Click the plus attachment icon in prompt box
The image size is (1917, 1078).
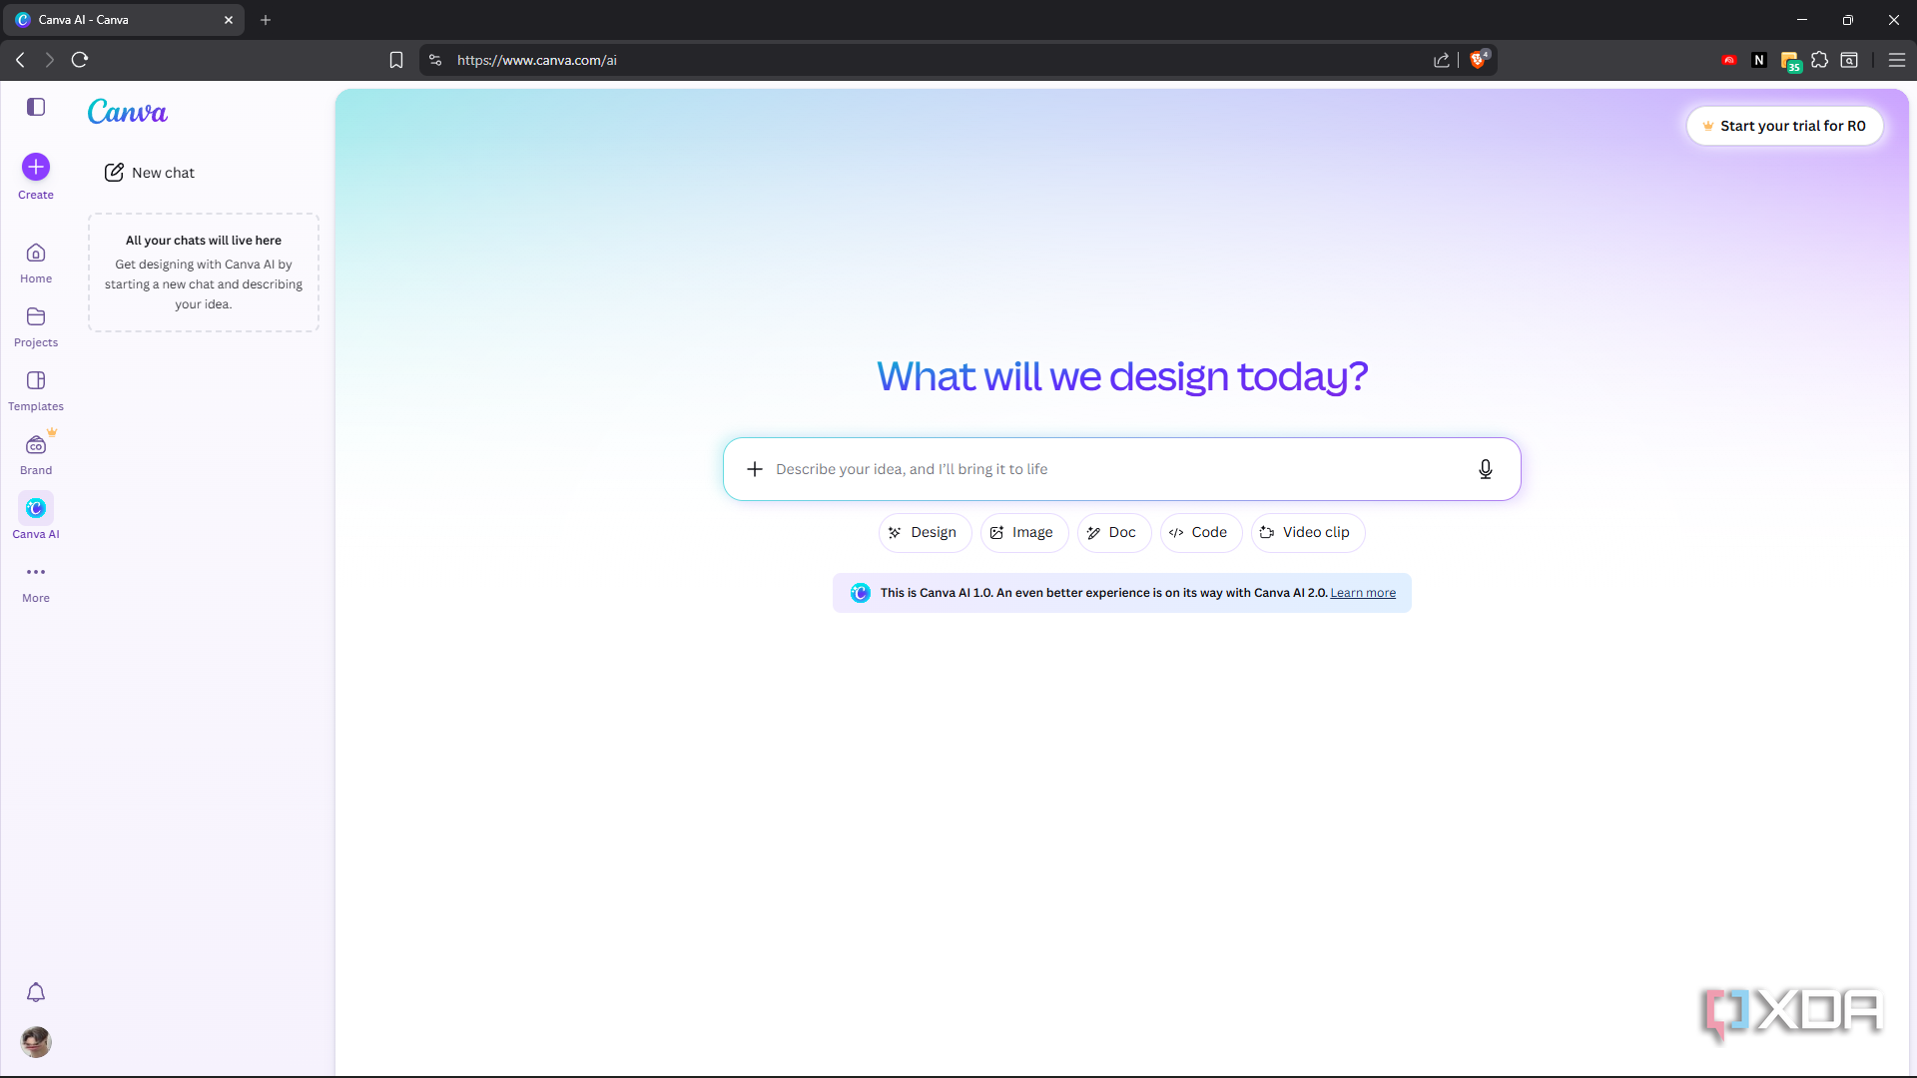point(755,469)
